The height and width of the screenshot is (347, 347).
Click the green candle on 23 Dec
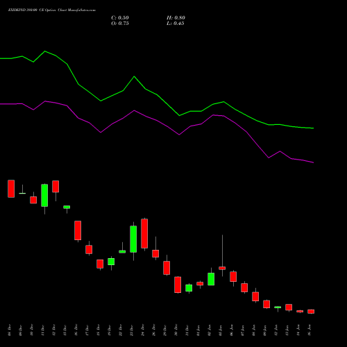[133, 239]
